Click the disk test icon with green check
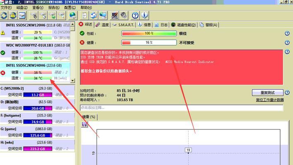 click(x=53, y=15)
